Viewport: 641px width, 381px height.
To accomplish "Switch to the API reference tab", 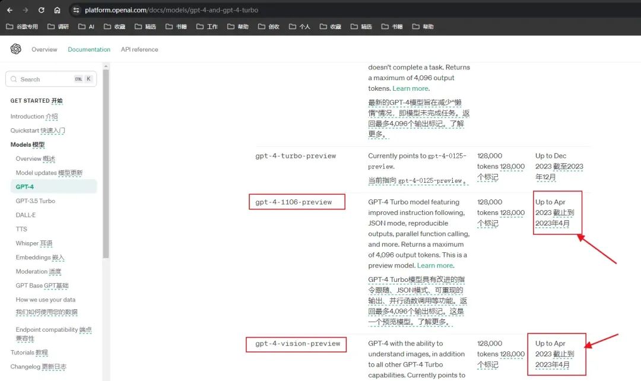I will coord(139,49).
